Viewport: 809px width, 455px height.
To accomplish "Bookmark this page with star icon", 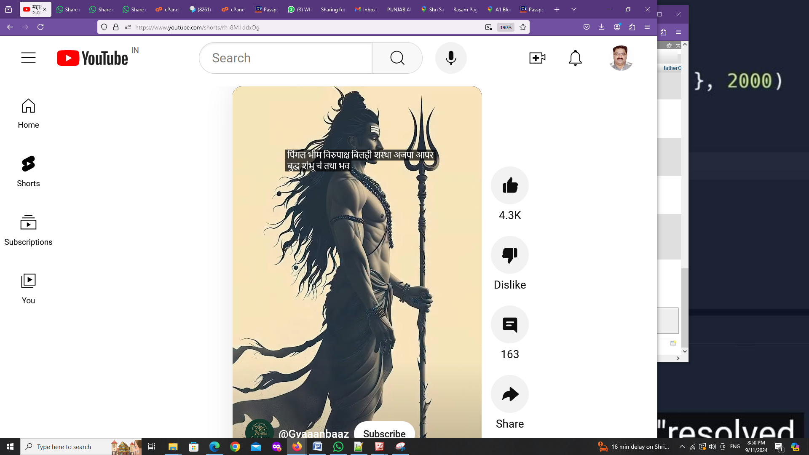I will tap(523, 27).
